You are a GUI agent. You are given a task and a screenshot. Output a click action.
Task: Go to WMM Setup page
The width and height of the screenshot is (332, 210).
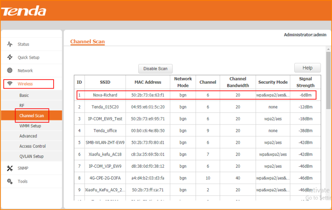click(30, 126)
